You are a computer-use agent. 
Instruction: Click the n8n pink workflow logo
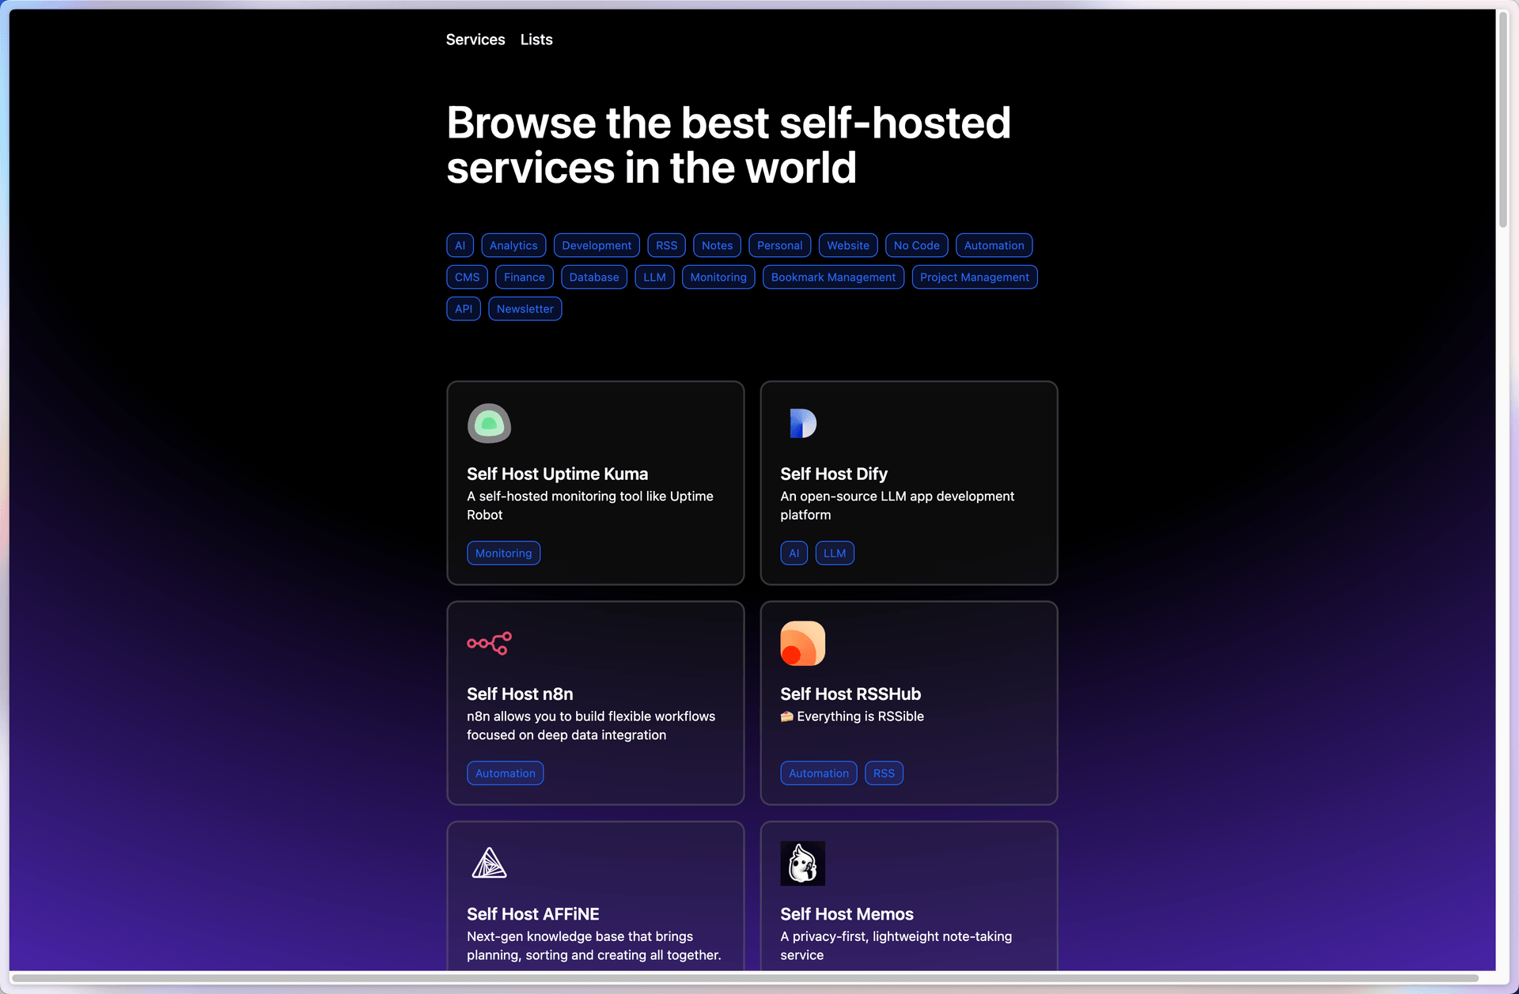click(x=489, y=643)
